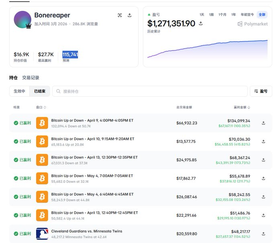Screen dimensions: 273x243
Task: Click the 115,741 predictions count
Action: [70, 55]
